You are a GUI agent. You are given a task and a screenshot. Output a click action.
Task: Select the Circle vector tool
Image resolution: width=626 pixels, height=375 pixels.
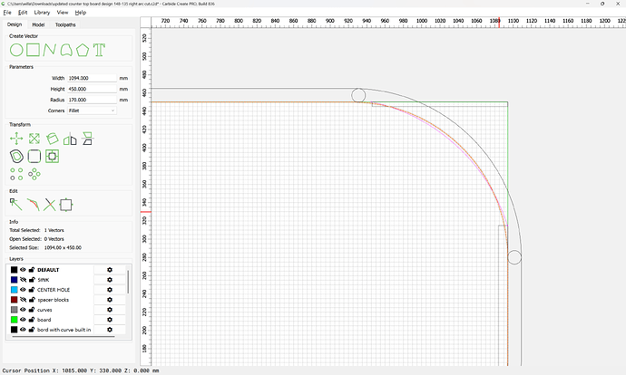tap(16, 49)
